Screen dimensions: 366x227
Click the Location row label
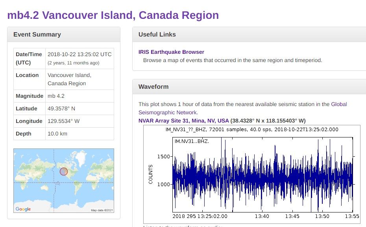pos(27,75)
